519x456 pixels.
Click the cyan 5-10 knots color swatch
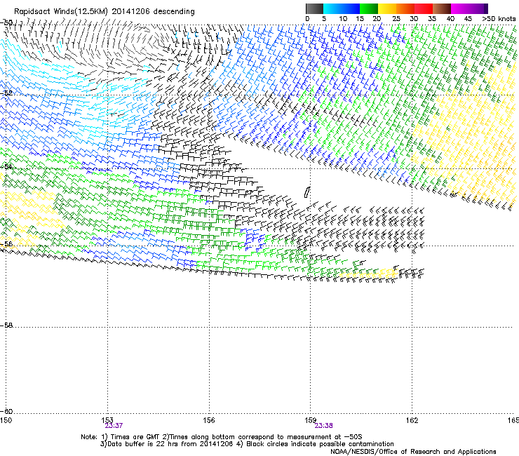click(x=332, y=8)
